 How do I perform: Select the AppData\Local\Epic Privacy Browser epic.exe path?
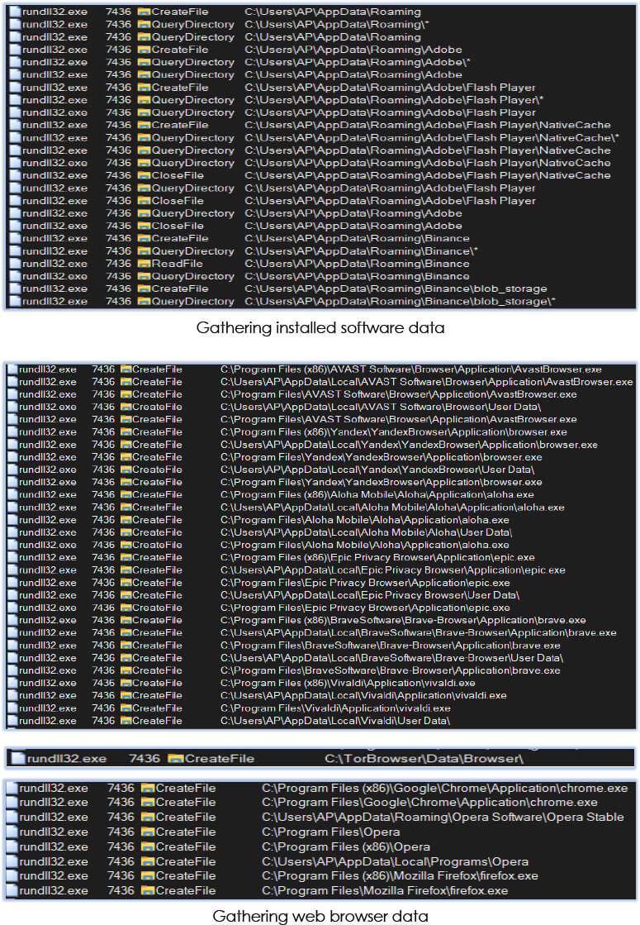coord(393,570)
